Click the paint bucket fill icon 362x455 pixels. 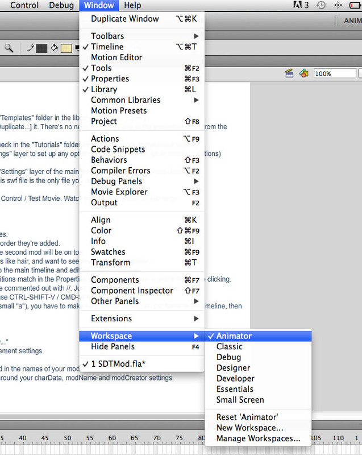coord(55,48)
